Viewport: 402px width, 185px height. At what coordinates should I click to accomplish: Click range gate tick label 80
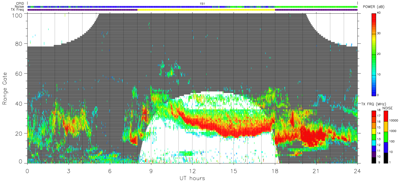coord(19,44)
